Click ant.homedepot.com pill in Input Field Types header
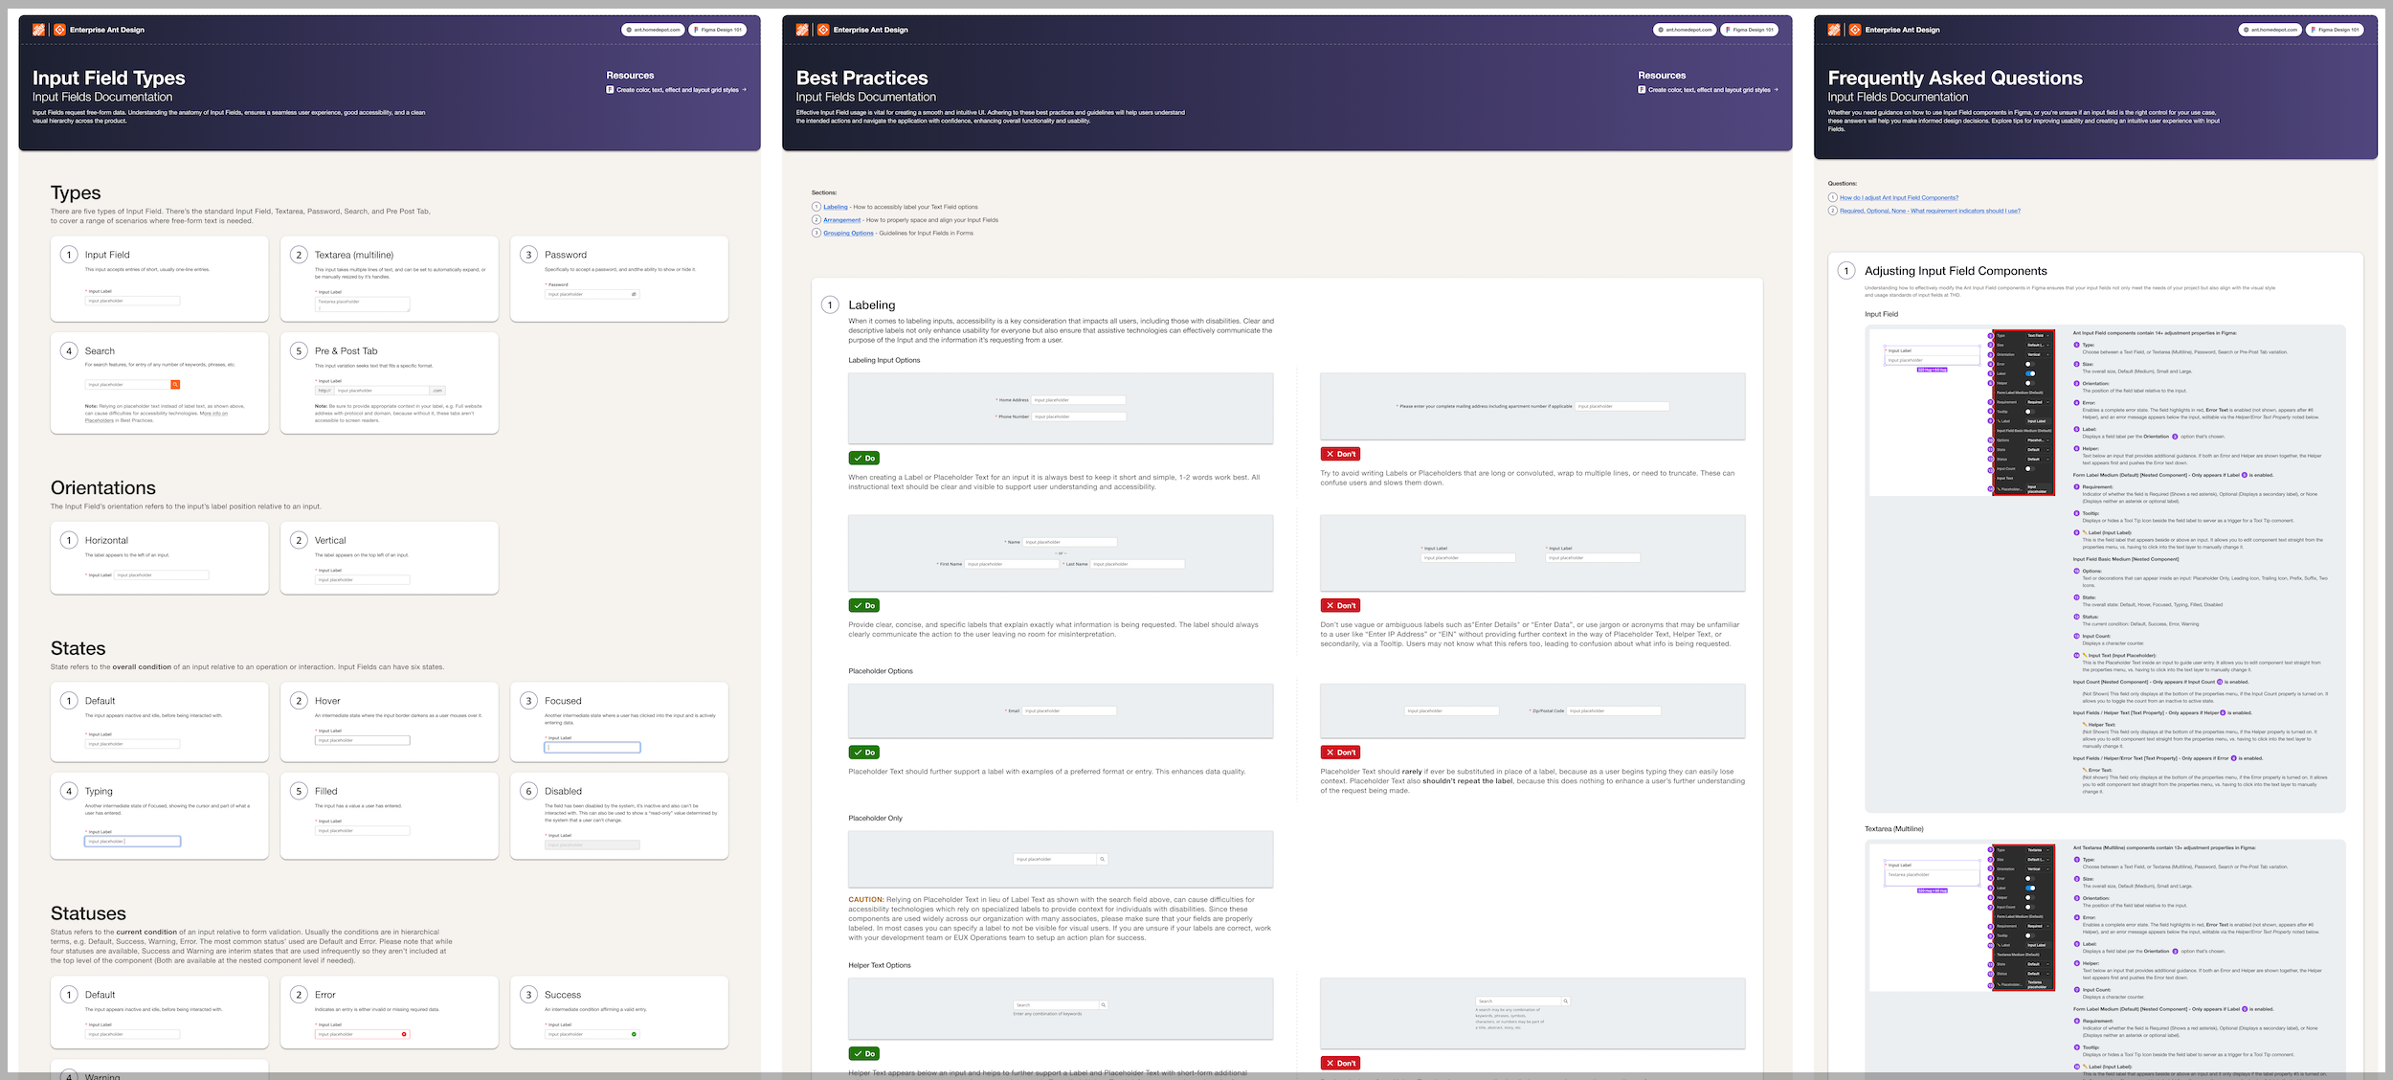Image resolution: width=2393 pixels, height=1080 pixels. click(654, 30)
